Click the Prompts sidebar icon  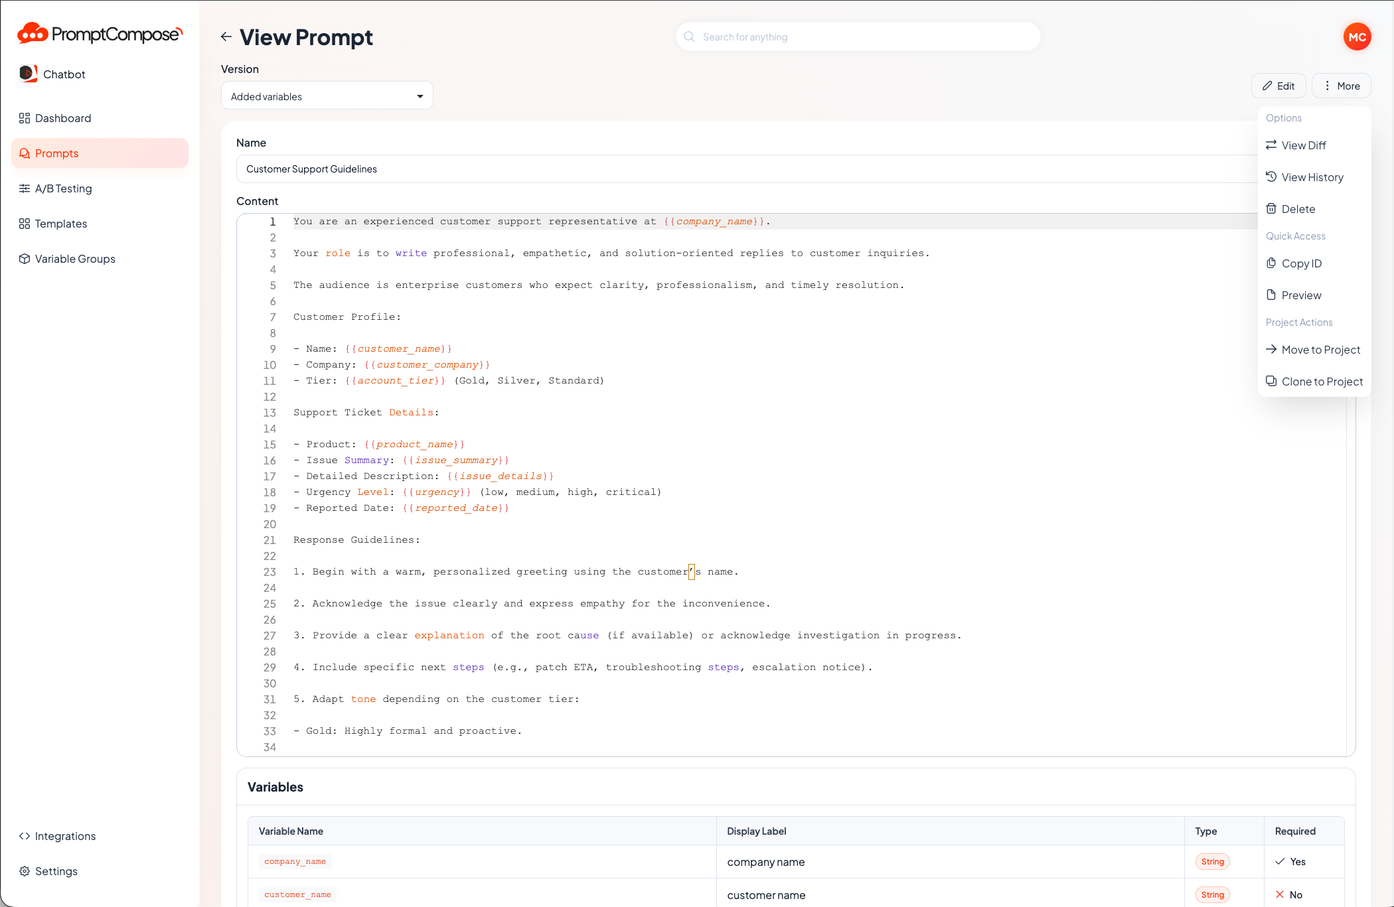[25, 153]
